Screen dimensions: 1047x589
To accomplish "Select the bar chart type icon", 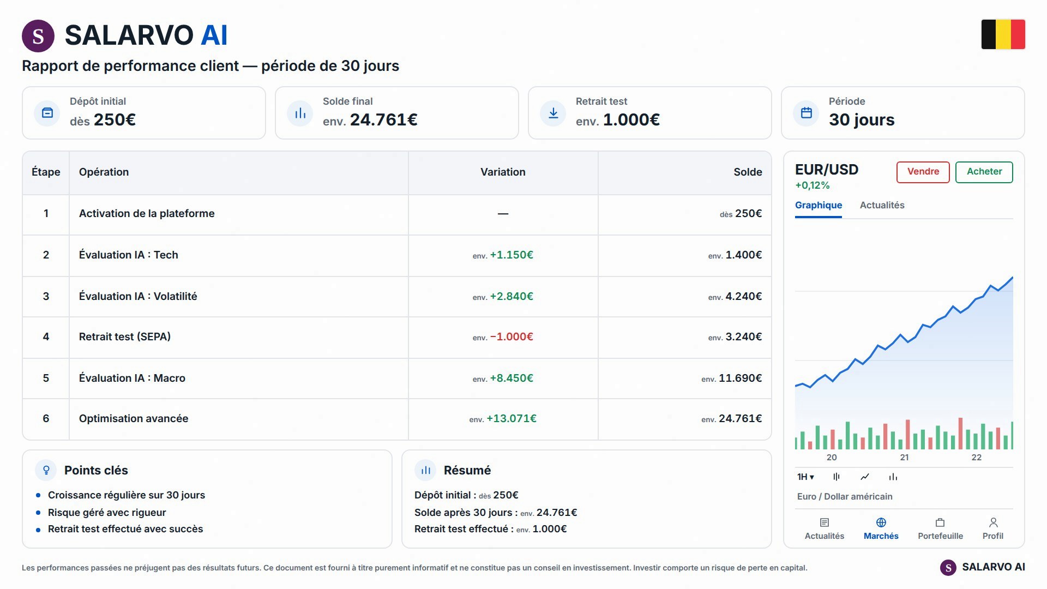I will point(893,477).
